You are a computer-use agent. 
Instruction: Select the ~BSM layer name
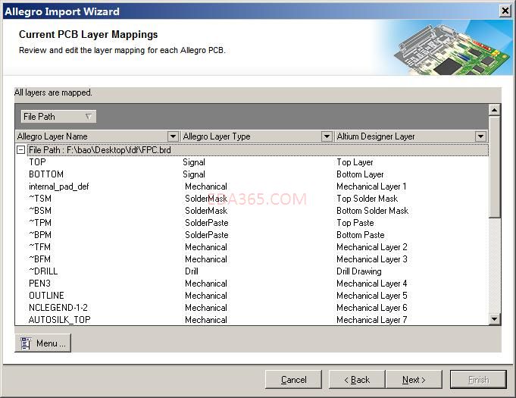40,211
